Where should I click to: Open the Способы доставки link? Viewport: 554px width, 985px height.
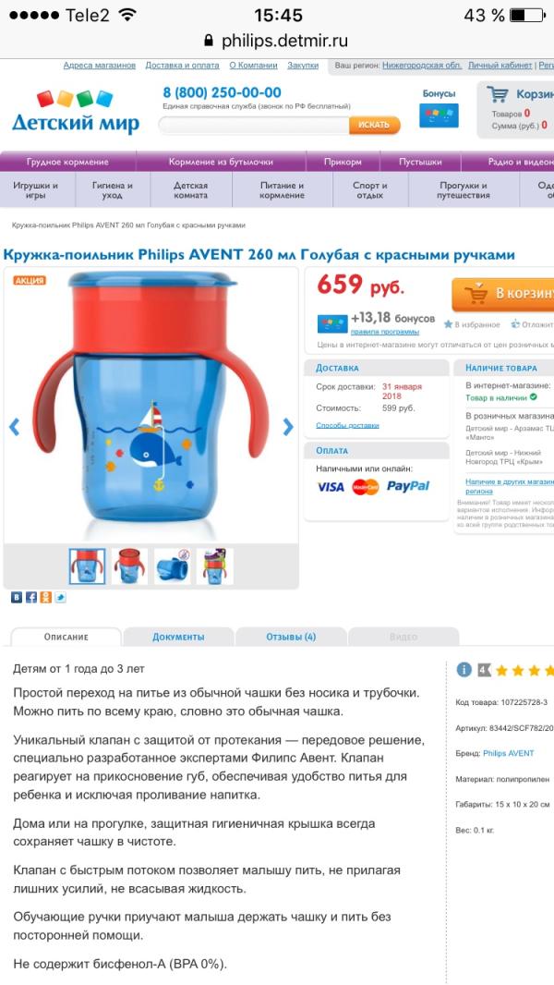tap(347, 425)
